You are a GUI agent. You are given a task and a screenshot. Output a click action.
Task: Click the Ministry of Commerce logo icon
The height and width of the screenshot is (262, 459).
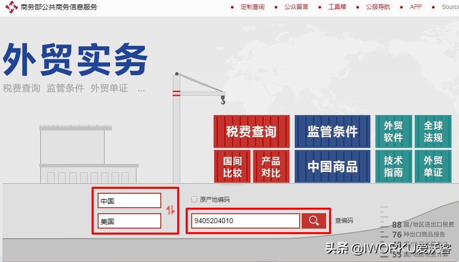(11, 7)
